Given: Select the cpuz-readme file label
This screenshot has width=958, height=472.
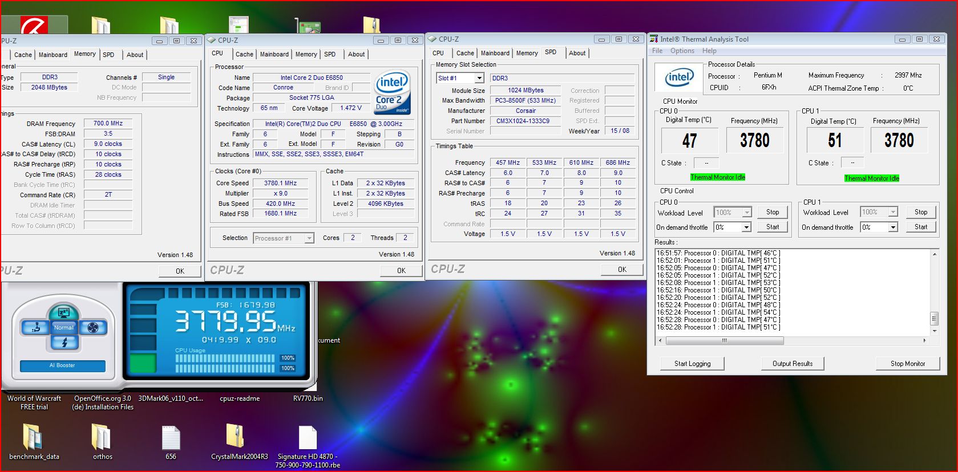Looking at the screenshot, I should 240,398.
